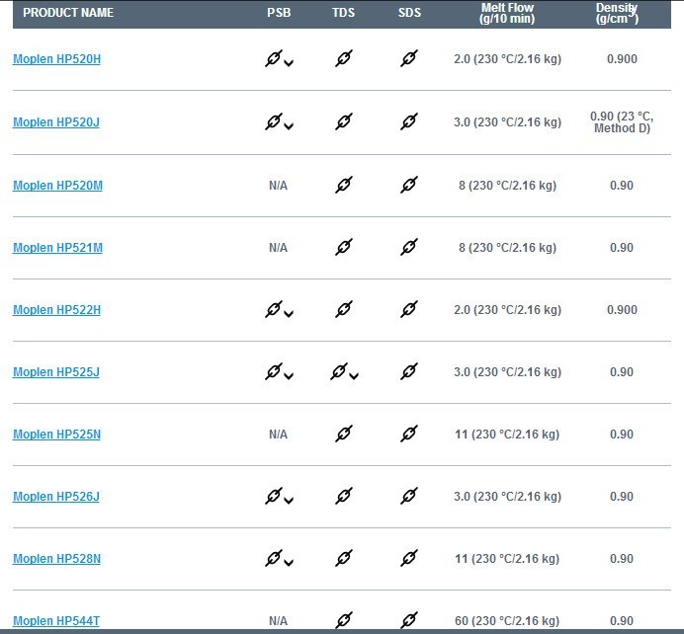Open the Moplen HP544T product link
684x634 pixels.
tap(56, 620)
